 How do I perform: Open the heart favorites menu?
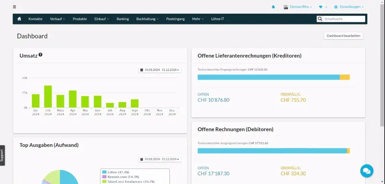pos(321,7)
